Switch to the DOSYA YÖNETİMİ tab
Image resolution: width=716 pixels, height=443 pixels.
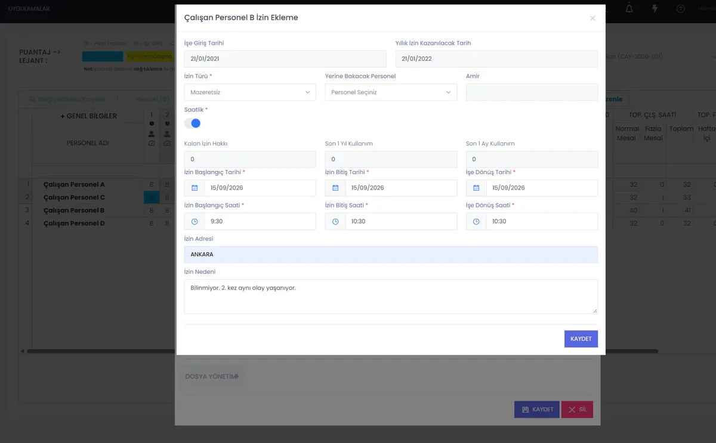[212, 377]
